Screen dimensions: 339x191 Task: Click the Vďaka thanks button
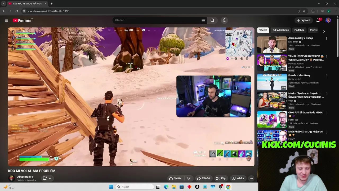[x=238, y=178]
